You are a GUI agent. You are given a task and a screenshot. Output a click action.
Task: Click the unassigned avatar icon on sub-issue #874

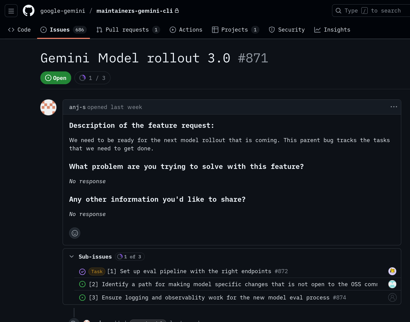(x=392, y=297)
